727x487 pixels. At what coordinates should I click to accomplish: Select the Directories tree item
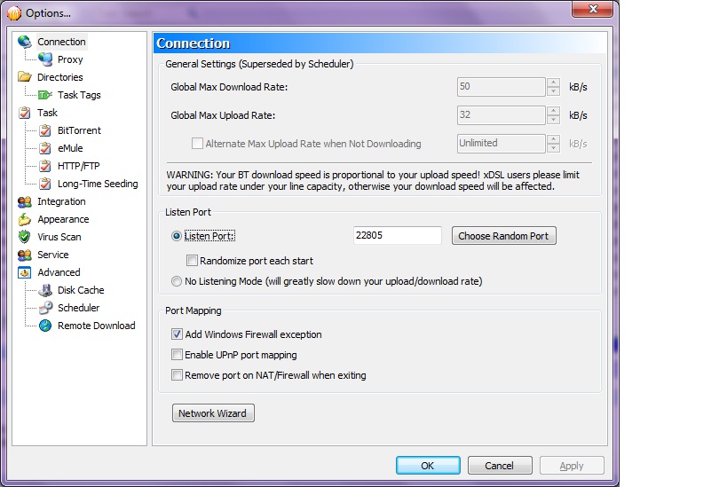(59, 77)
